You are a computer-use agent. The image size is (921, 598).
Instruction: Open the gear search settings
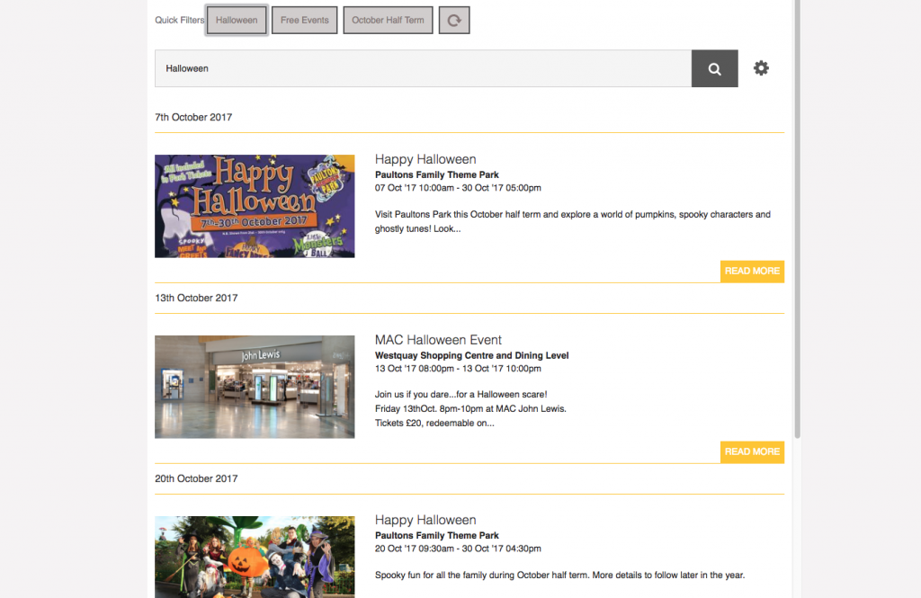pyautogui.click(x=761, y=68)
